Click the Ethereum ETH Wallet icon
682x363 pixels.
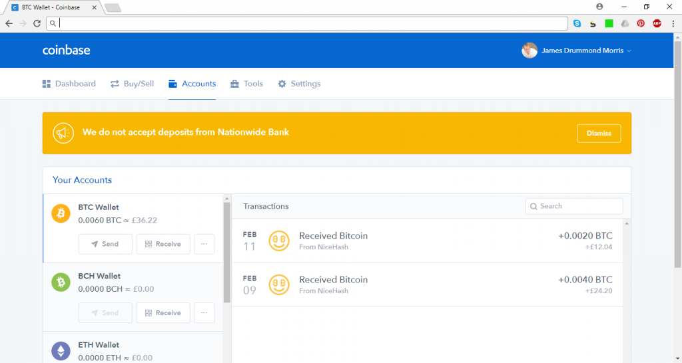tap(61, 351)
